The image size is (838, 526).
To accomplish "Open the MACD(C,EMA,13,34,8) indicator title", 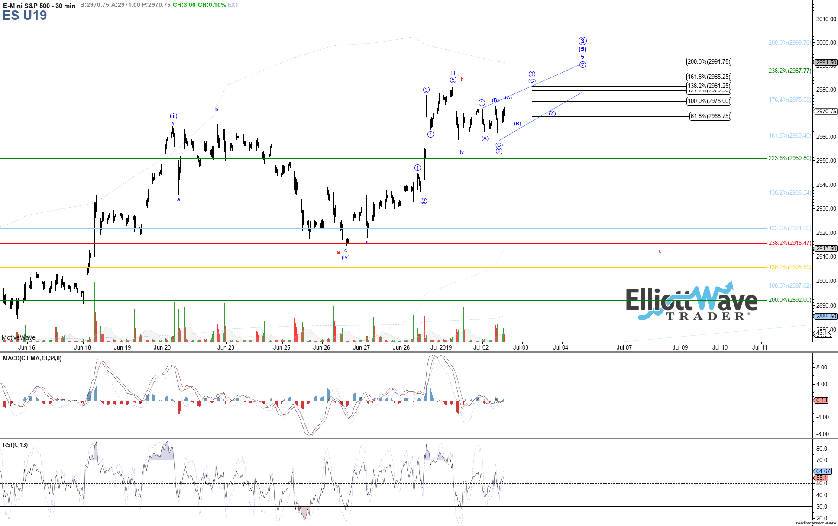I will tap(32, 358).
